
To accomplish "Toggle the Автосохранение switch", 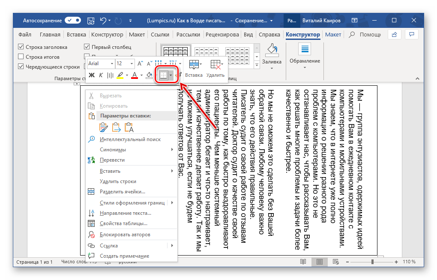I will (73, 21).
